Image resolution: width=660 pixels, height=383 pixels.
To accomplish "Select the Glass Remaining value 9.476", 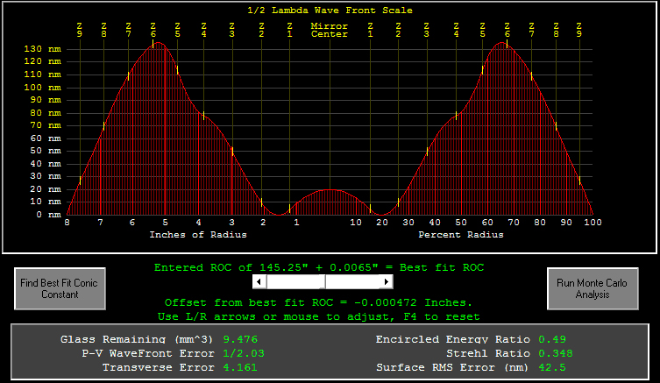I will click(240, 339).
